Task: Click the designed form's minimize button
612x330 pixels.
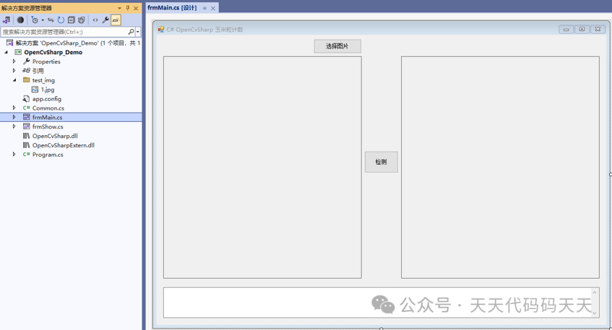Action: pyautogui.click(x=566, y=29)
